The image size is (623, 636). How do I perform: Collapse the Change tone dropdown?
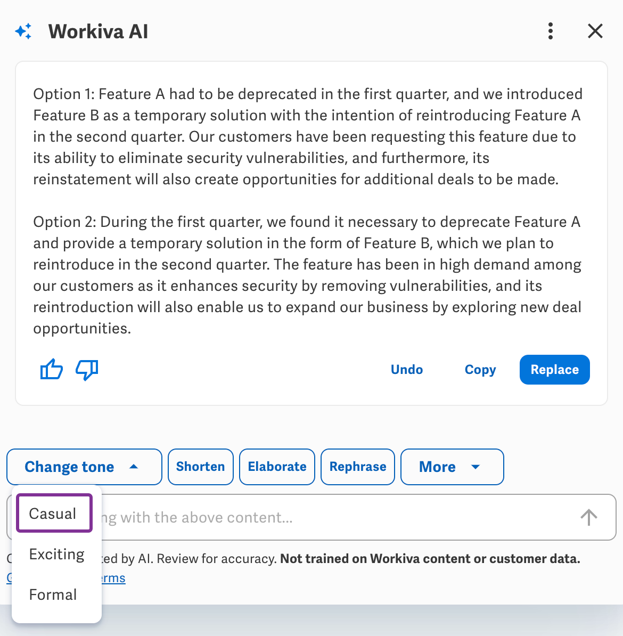(84, 467)
